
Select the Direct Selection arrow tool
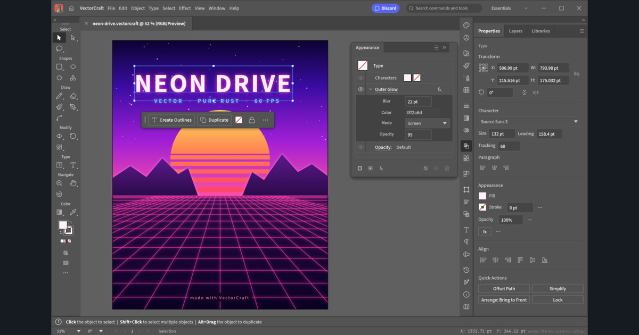[x=73, y=38]
